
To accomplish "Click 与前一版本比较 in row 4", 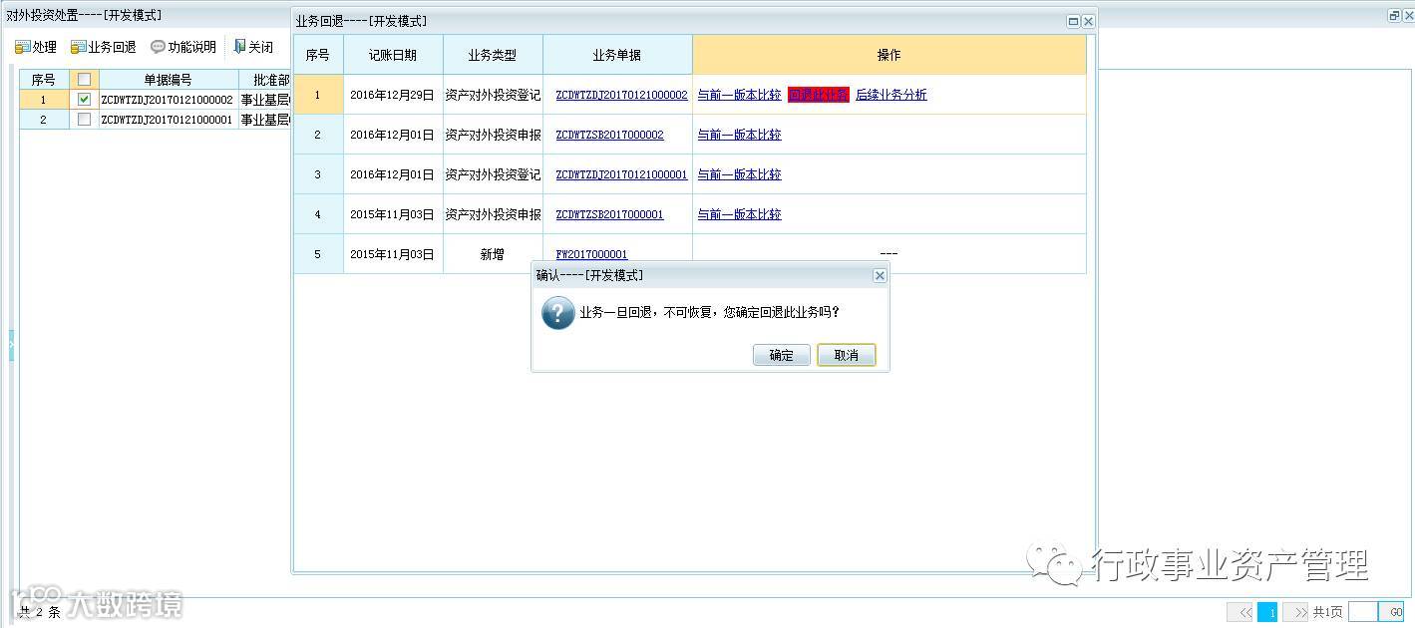I will tap(739, 214).
